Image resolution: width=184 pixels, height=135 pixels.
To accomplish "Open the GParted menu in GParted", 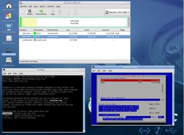I will pos(23,6).
